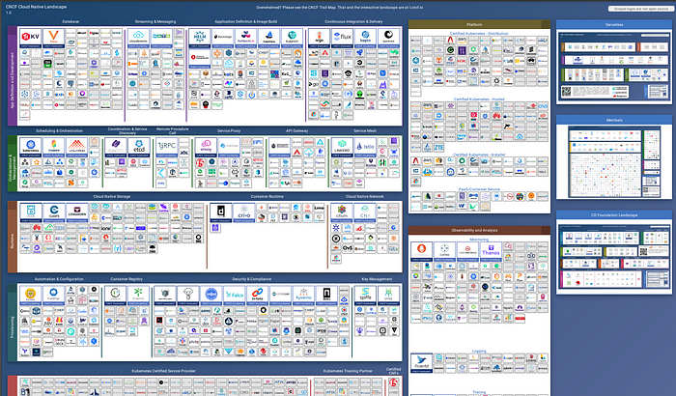This screenshot has height=396, width=676.
Task: Open the Members landscape thumbnail
Action: click(x=614, y=161)
